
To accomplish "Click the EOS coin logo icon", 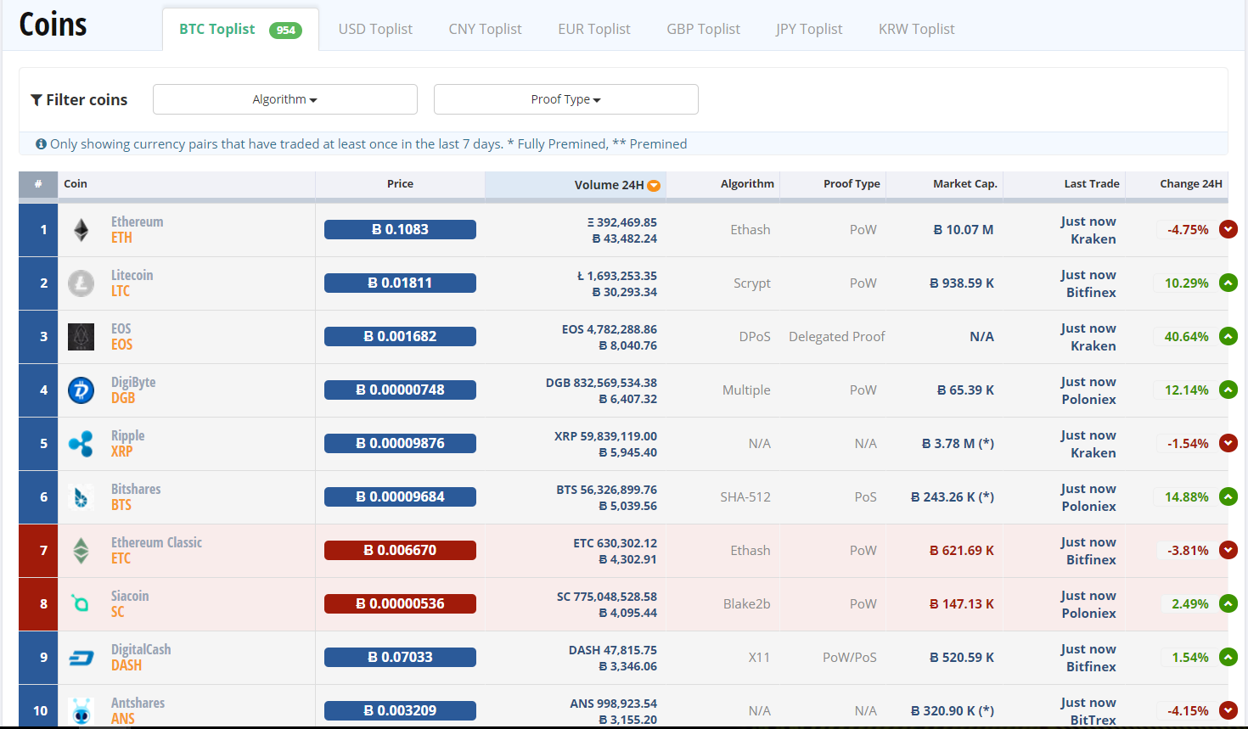I will [81, 337].
